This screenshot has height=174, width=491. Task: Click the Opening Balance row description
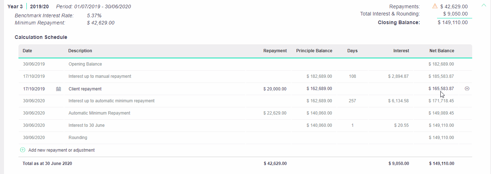click(x=85, y=64)
